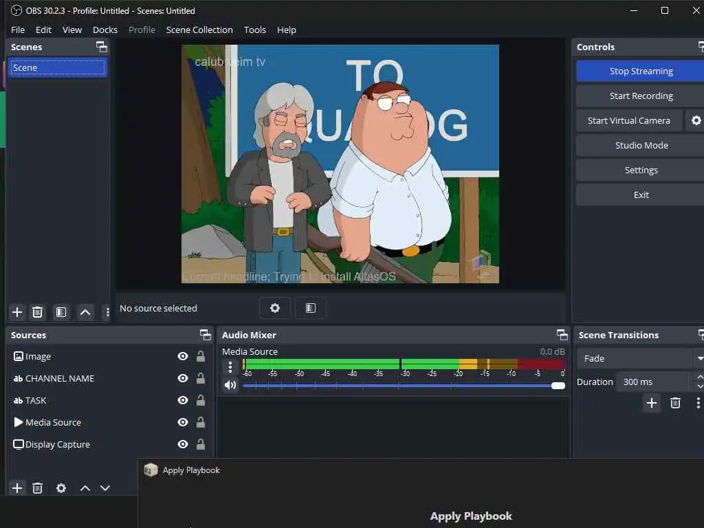Undock the Audio Mixer panel
Viewport: 704px width, 528px height.
tap(562, 335)
